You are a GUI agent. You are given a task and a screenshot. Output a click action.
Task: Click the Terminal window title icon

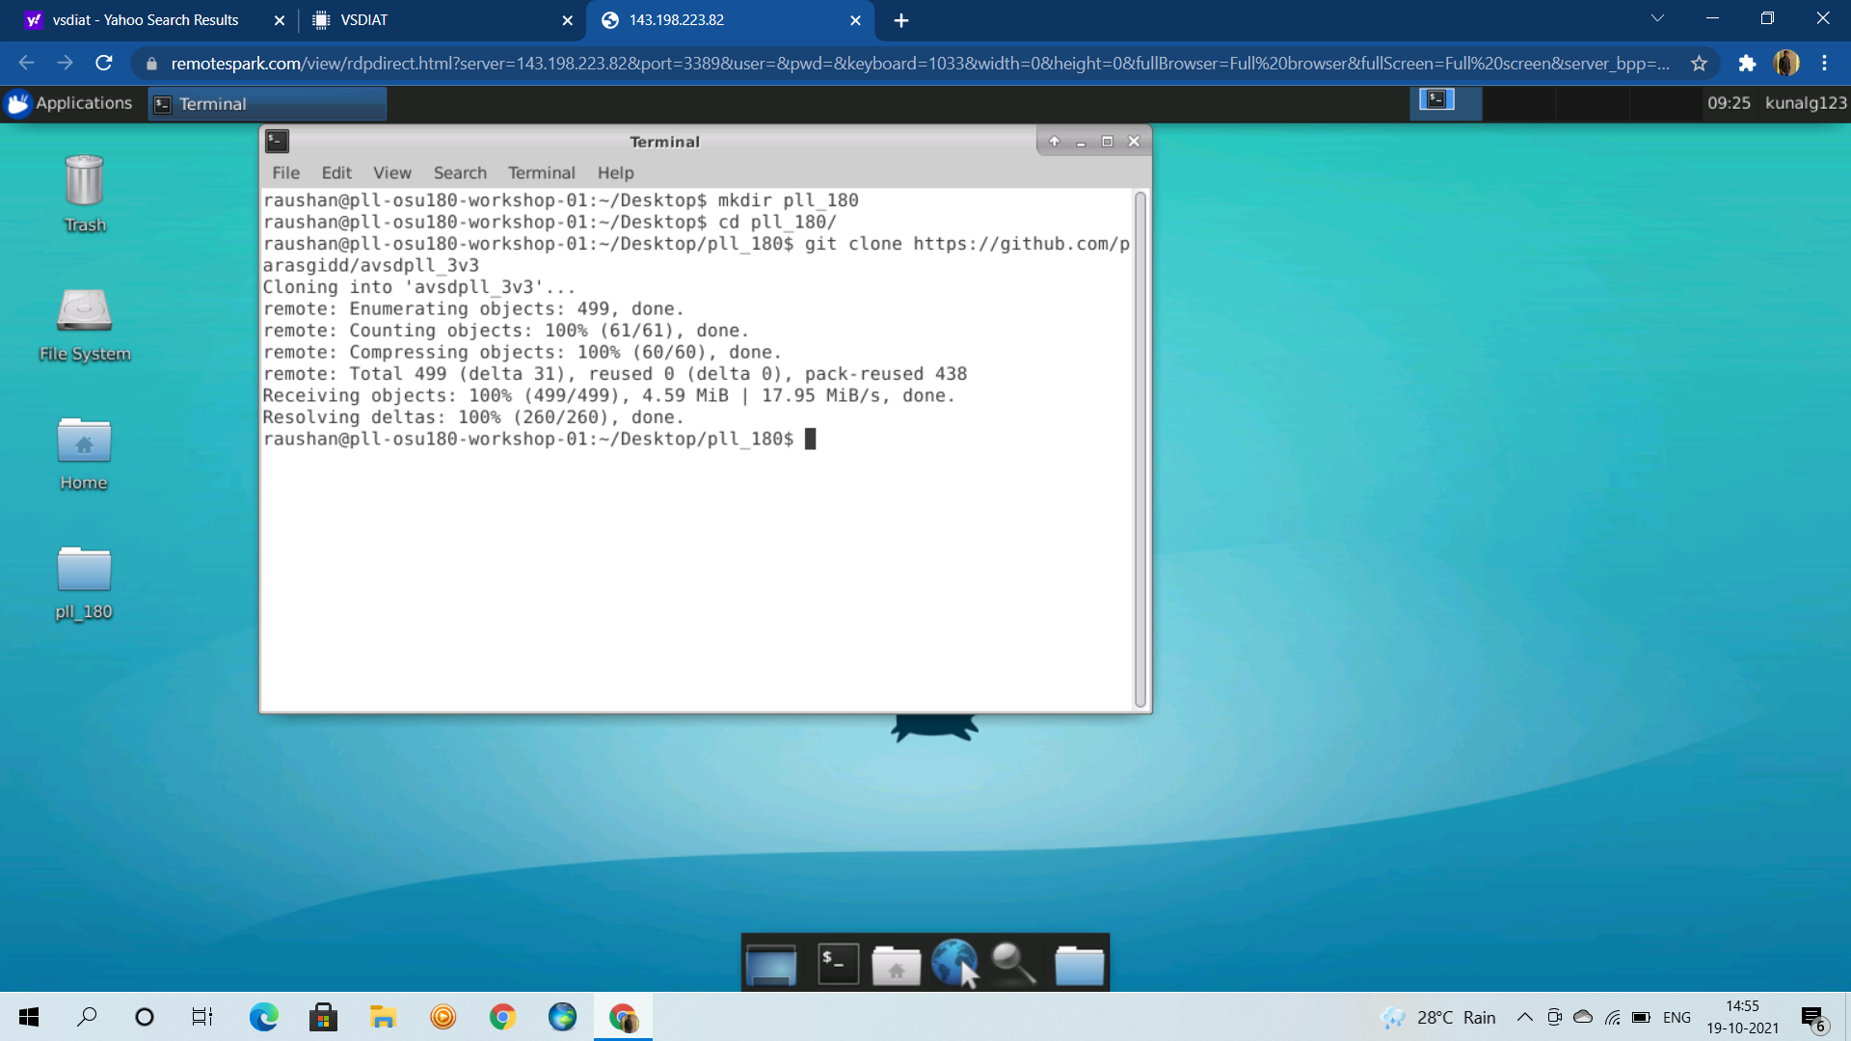pyautogui.click(x=277, y=141)
